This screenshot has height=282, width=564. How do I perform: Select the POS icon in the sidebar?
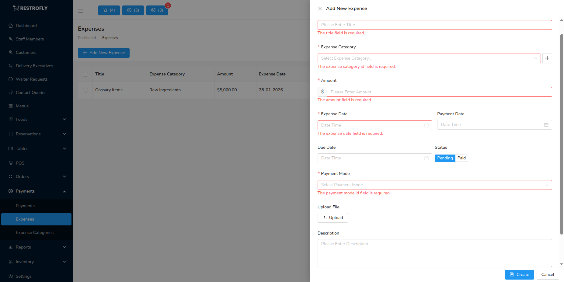click(11, 163)
